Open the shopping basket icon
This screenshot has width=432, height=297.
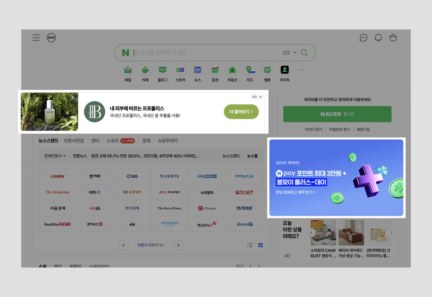pyautogui.click(x=393, y=37)
